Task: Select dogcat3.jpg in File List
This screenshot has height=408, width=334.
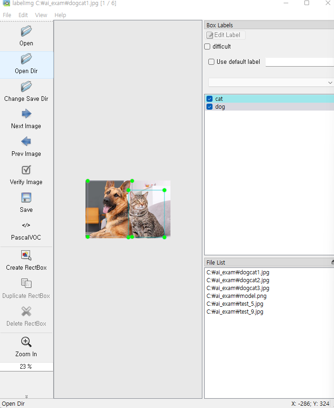Action: pyautogui.click(x=238, y=288)
